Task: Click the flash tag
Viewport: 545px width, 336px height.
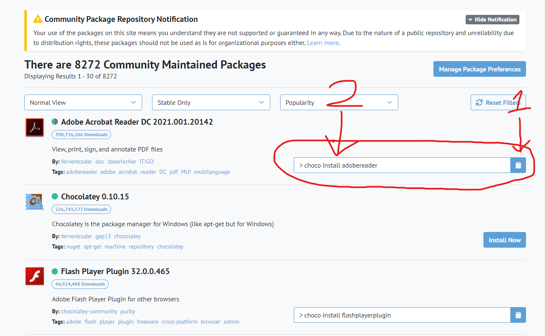Action: coord(90,322)
